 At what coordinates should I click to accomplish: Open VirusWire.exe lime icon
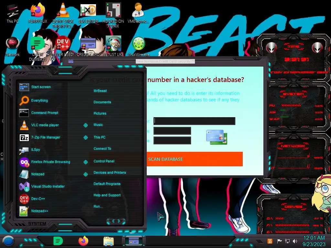pyautogui.click(x=138, y=46)
